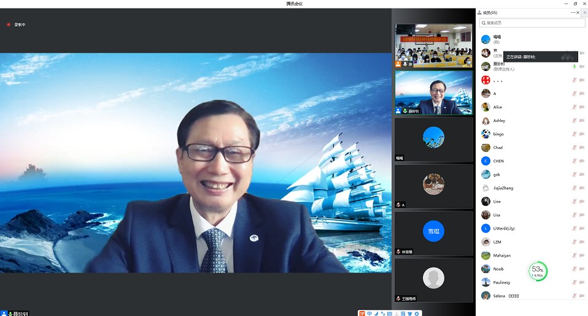Click the green active microphone icon in member list

tap(574, 66)
